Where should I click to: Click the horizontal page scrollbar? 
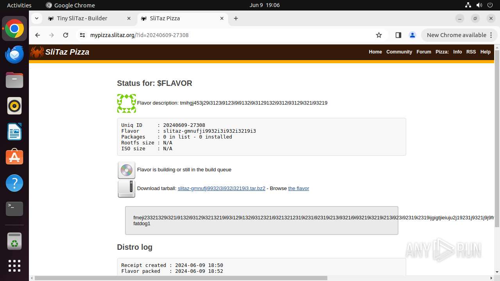click(x=181, y=278)
